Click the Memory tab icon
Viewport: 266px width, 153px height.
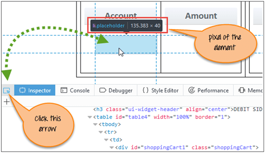(x=241, y=90)
